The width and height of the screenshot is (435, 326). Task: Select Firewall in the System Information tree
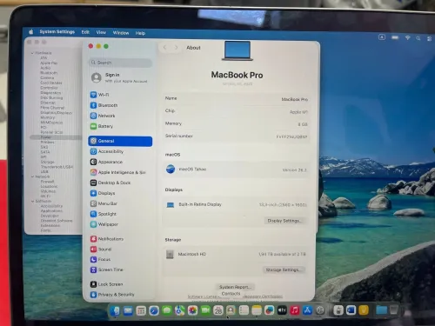point(47,182)
